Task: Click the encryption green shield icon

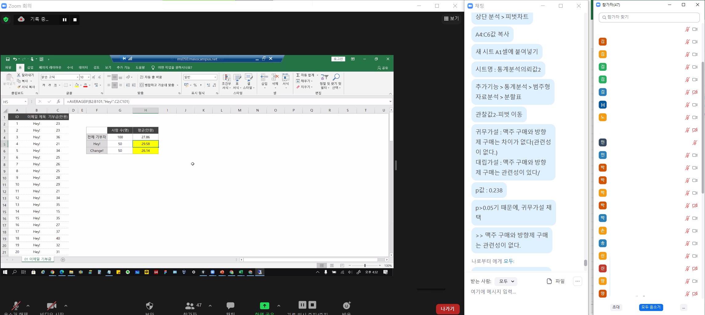Action: coord(6,20)
